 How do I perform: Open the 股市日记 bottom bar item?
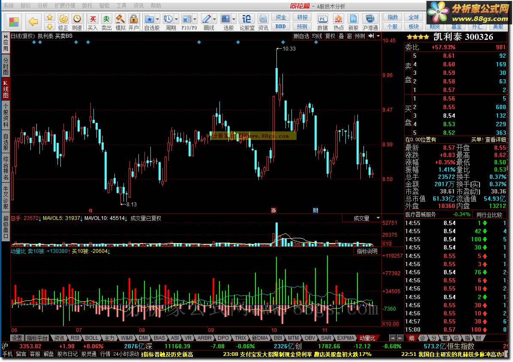click(x=67, y=354)
